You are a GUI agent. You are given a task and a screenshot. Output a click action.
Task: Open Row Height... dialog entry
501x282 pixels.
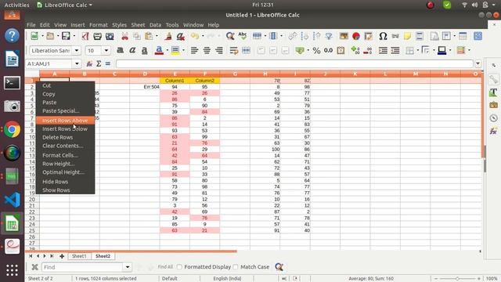[x=65, y=164]
